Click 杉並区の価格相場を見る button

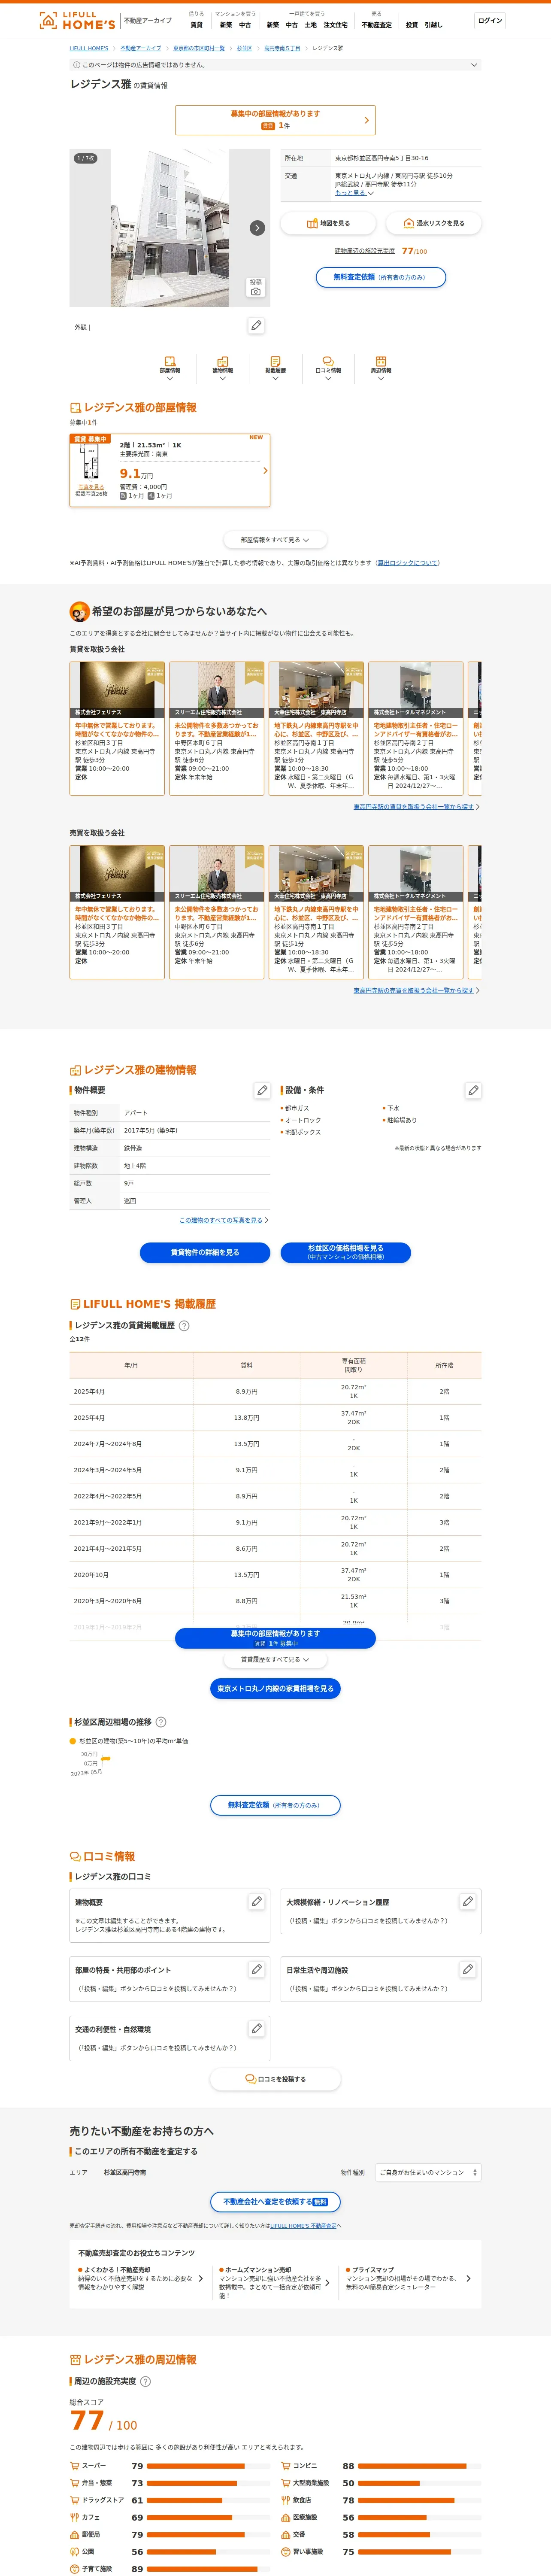[x=346, y=1252]
